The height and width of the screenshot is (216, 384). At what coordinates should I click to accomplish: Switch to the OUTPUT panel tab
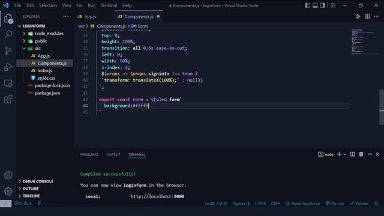pyautogui.click(x=113, y=155)
